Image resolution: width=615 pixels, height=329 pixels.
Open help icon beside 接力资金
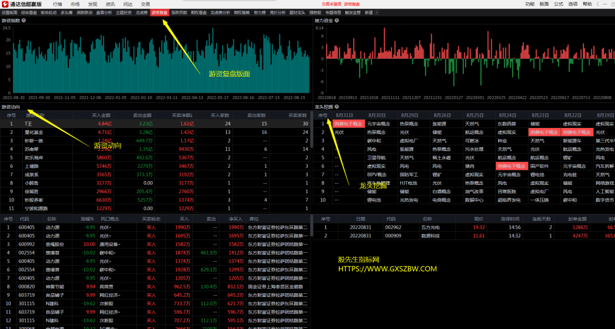tap(336, 20)
